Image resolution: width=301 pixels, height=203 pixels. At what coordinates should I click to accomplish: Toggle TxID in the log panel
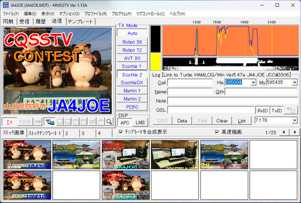pos(277,110)
